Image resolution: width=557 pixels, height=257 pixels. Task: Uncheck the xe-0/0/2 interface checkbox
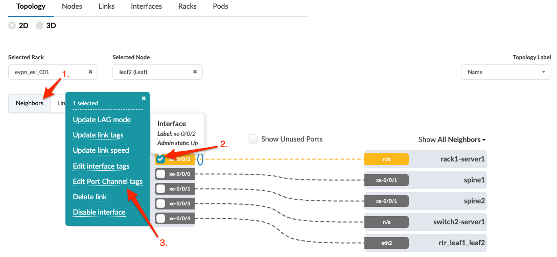161,159
